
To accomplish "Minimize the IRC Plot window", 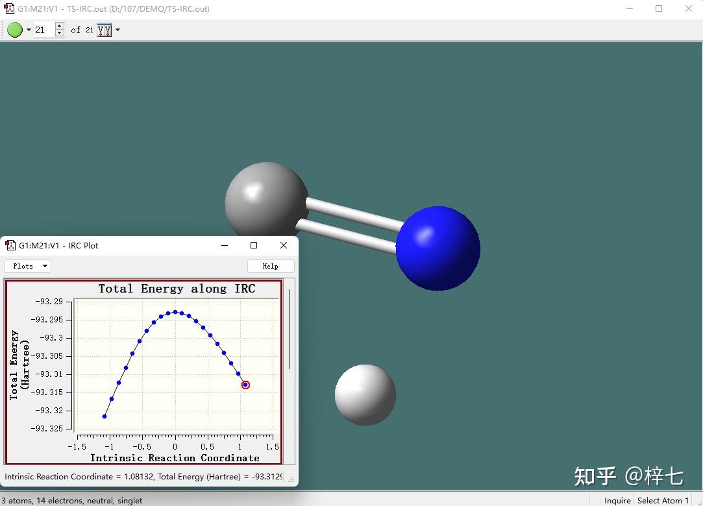I will 225,245.
